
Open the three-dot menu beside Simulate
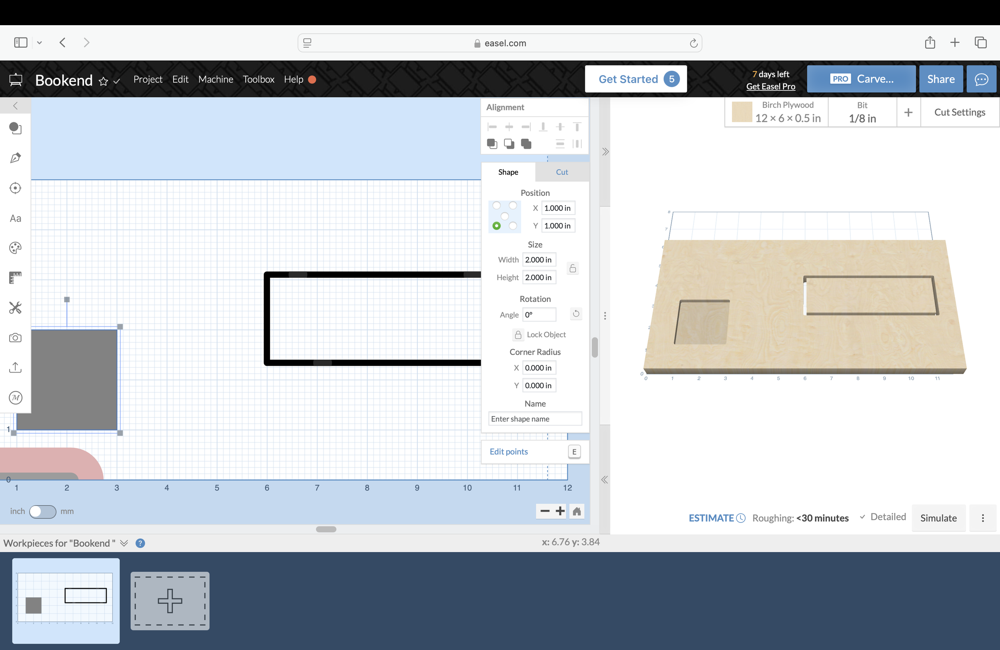coord(983,518)
